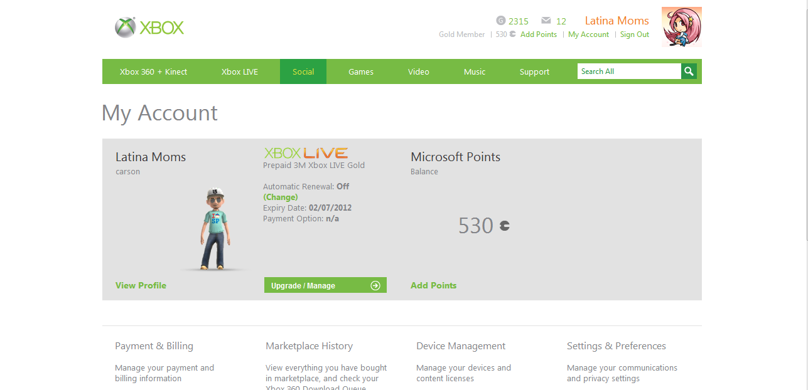Viewport: 808px width, 390px height.
Task: Click the Microsoft Points heading
Action: point(456,157)
